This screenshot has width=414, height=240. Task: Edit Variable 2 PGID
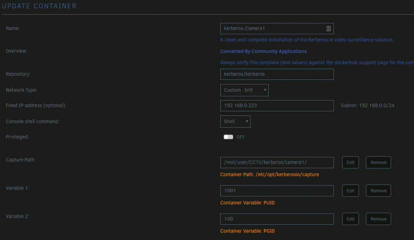pos(350,219)
